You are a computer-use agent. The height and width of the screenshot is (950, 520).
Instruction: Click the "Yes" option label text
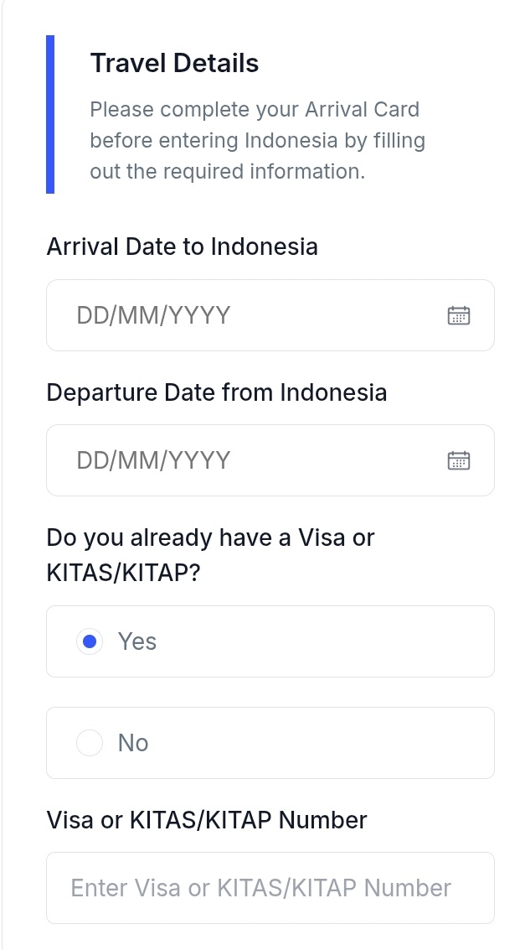click(x=137, y=641)
